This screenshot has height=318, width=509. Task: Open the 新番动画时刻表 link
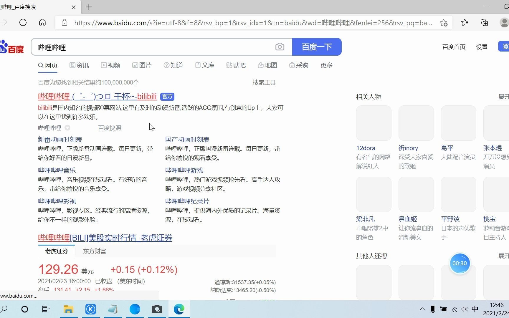click(60, 140)
